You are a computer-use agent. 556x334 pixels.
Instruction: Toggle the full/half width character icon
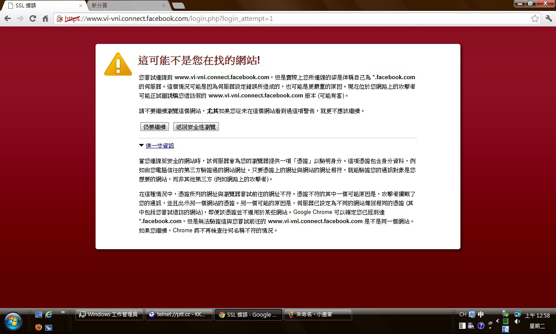462,326
